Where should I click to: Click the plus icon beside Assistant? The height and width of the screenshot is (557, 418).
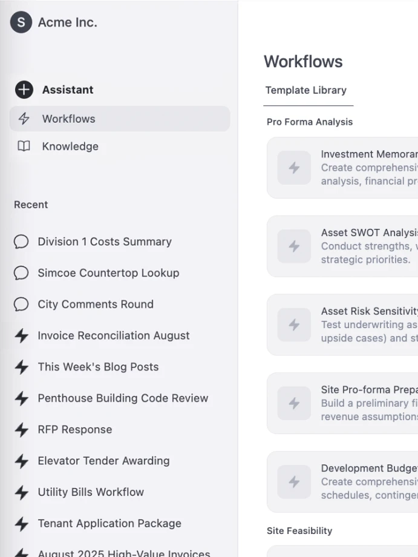click(x=24, y=90)
